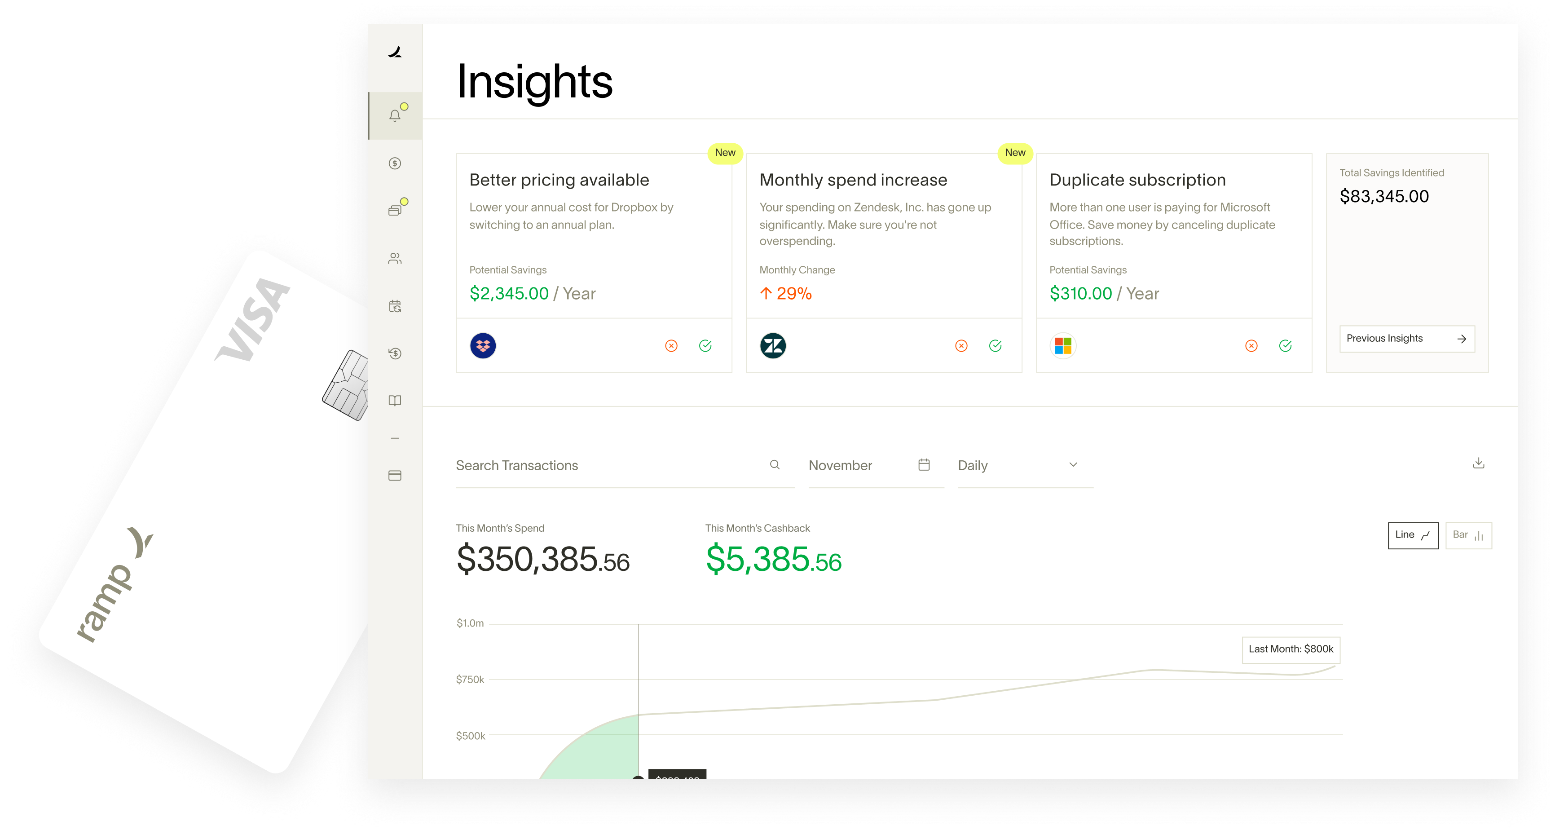Click the Monthly spend increase title
1555x830 pixels.
[x=853, y=180]
